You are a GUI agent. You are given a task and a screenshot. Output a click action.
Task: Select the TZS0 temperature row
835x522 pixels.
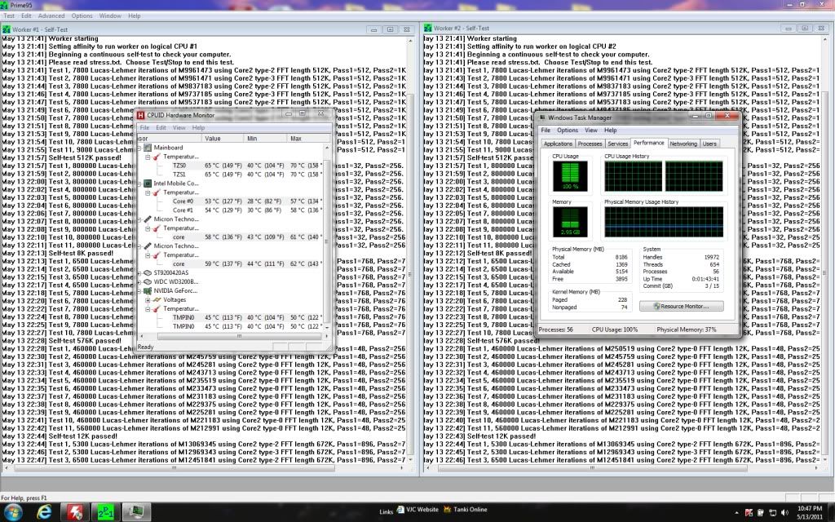click(231, 166)
